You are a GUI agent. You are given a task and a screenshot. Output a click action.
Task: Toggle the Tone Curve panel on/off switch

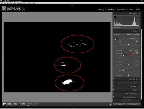coord(114,79)
